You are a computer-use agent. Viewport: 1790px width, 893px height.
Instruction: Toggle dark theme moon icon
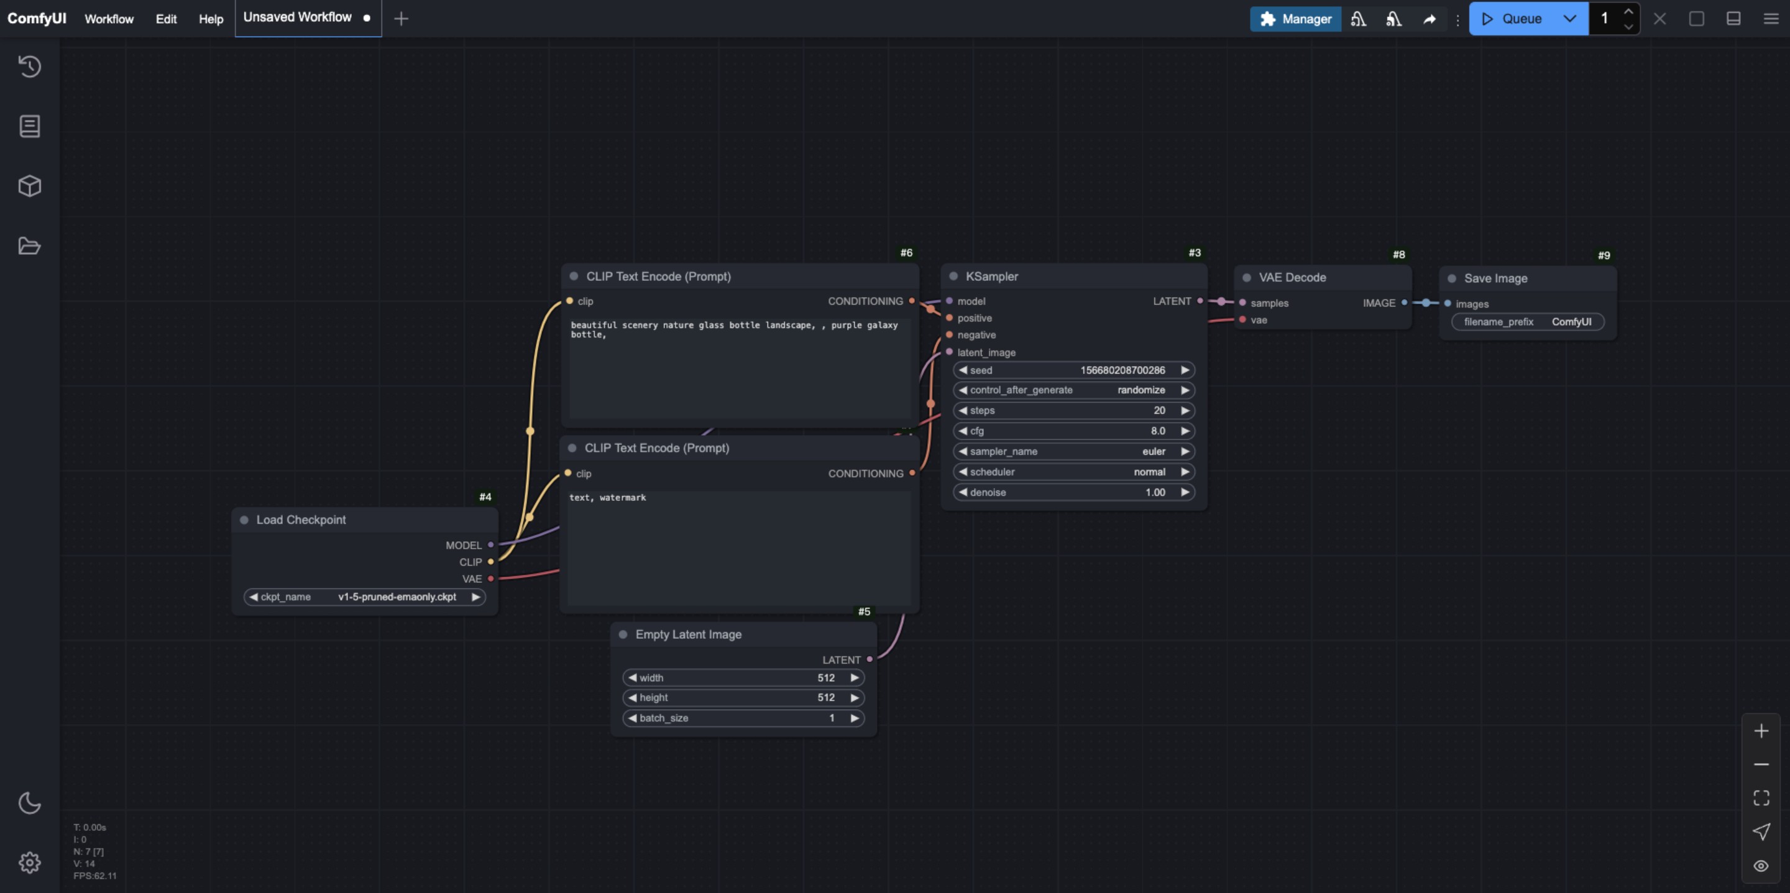click(x=29, y=803)
